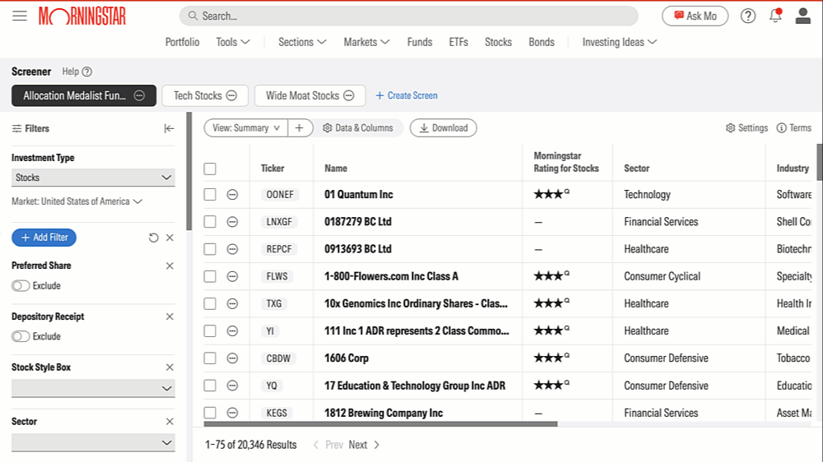Expand Tools menu

[233, 42]
